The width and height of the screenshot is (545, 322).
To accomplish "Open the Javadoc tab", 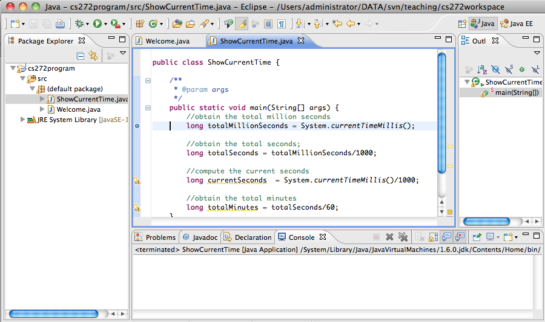I will point(200,237).
